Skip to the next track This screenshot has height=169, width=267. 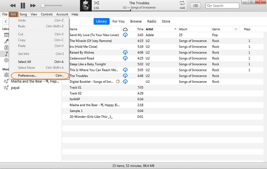click(33, 6)
